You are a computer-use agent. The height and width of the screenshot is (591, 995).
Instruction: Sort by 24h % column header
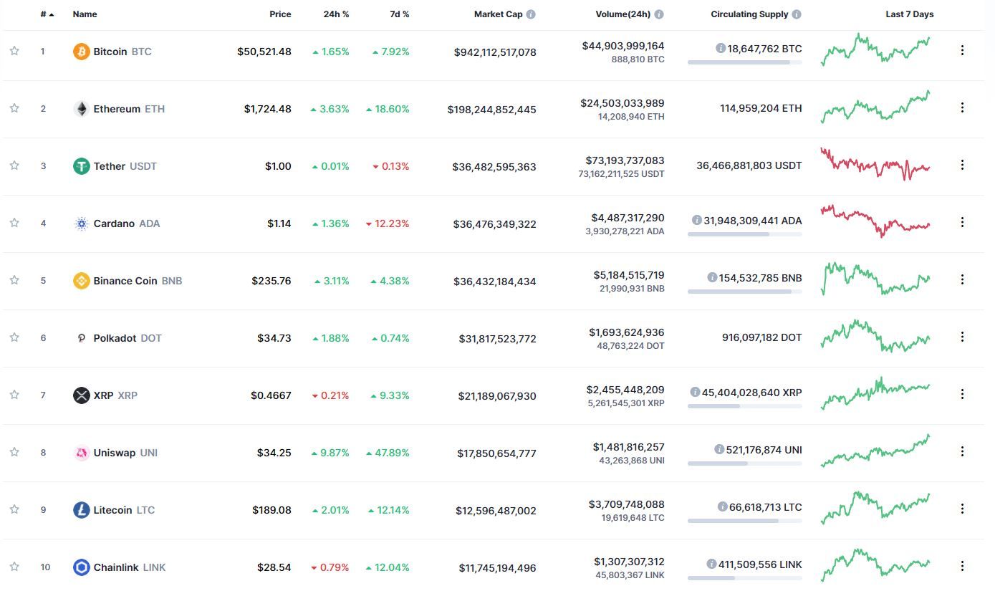336,14
